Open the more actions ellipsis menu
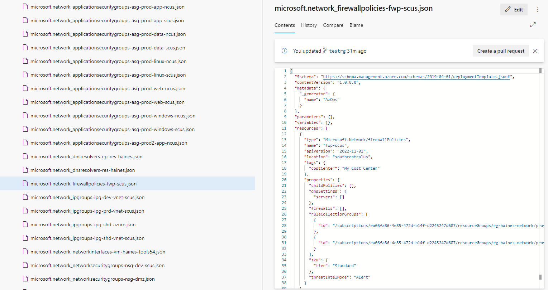Image resolution: width=548 pixels, height=290 pixels. point(537,9)
